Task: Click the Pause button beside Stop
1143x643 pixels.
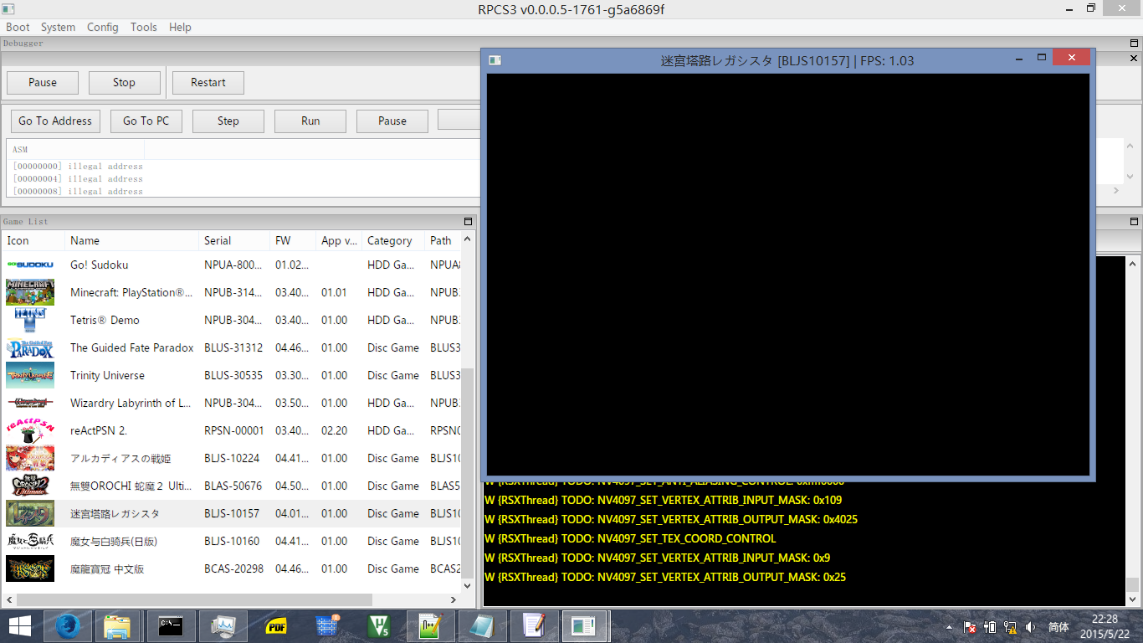Action: 43,82
